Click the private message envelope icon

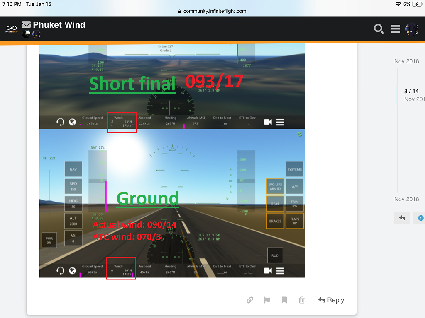click(x=26, y=24)
